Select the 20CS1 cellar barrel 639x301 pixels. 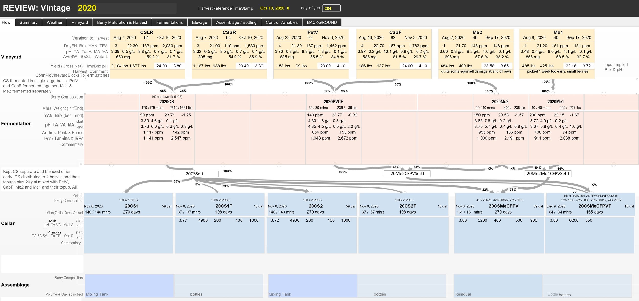[132, 206]
